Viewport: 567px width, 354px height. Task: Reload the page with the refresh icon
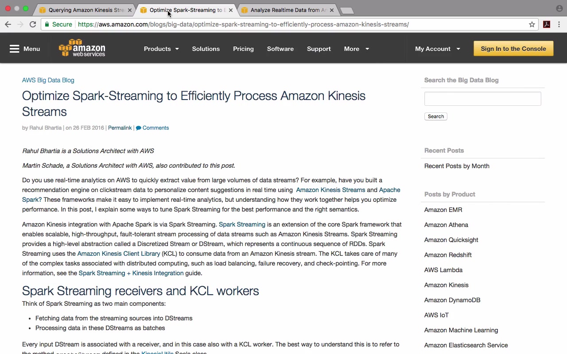point(33,24)
